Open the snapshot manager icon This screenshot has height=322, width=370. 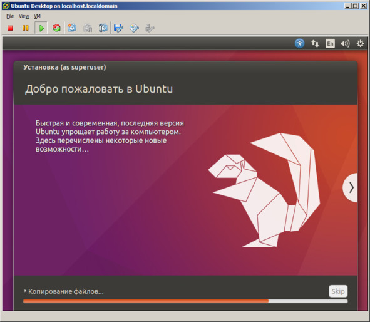pyautogui.click(x=103, y=28)
